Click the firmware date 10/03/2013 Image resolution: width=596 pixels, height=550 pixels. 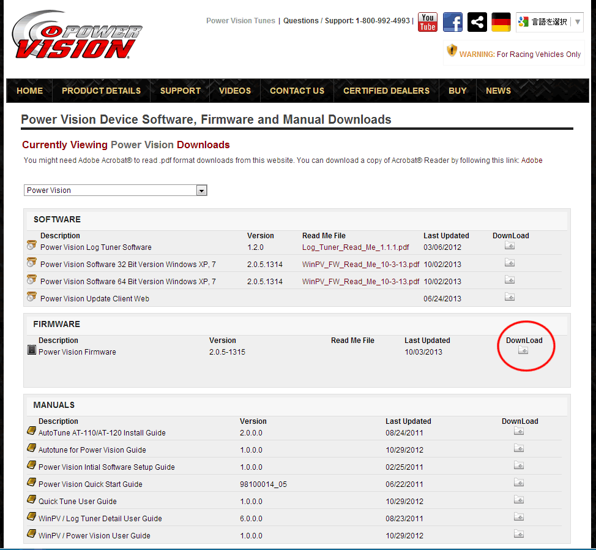(423, 352)
